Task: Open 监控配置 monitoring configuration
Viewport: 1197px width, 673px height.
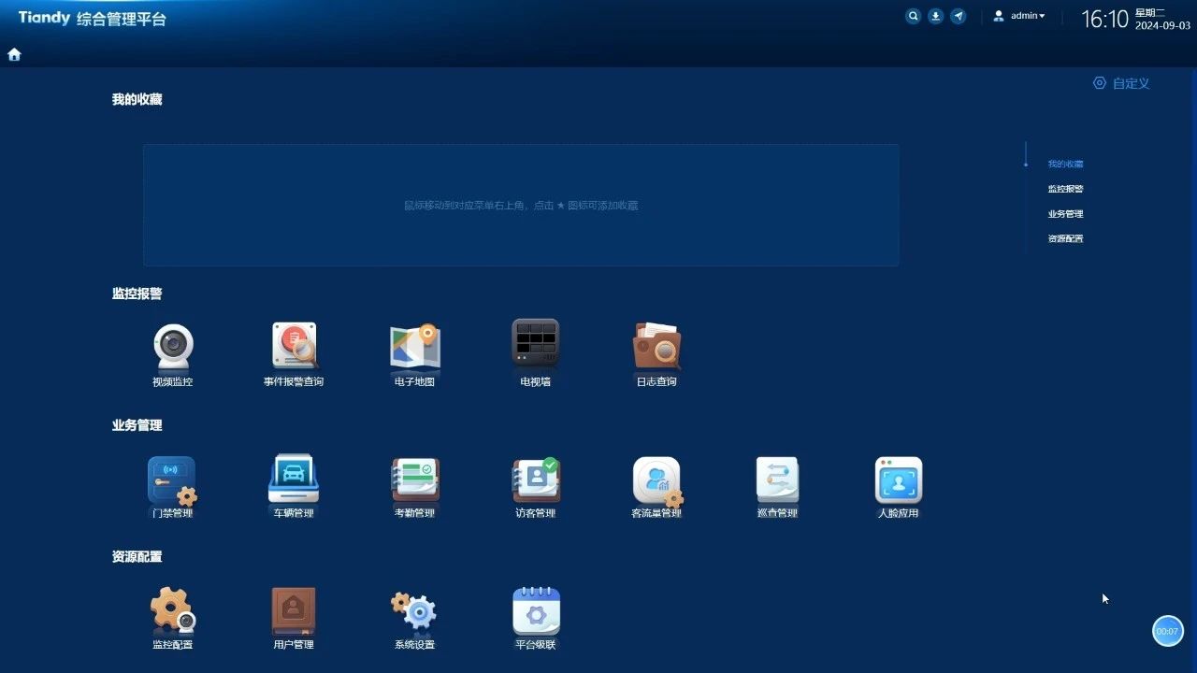Action: click(172, 612)
